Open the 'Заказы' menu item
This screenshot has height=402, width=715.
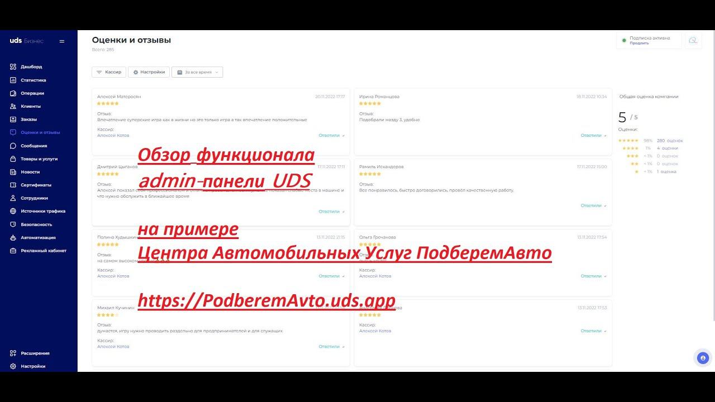pyautogui.click(x=28, y=119)
